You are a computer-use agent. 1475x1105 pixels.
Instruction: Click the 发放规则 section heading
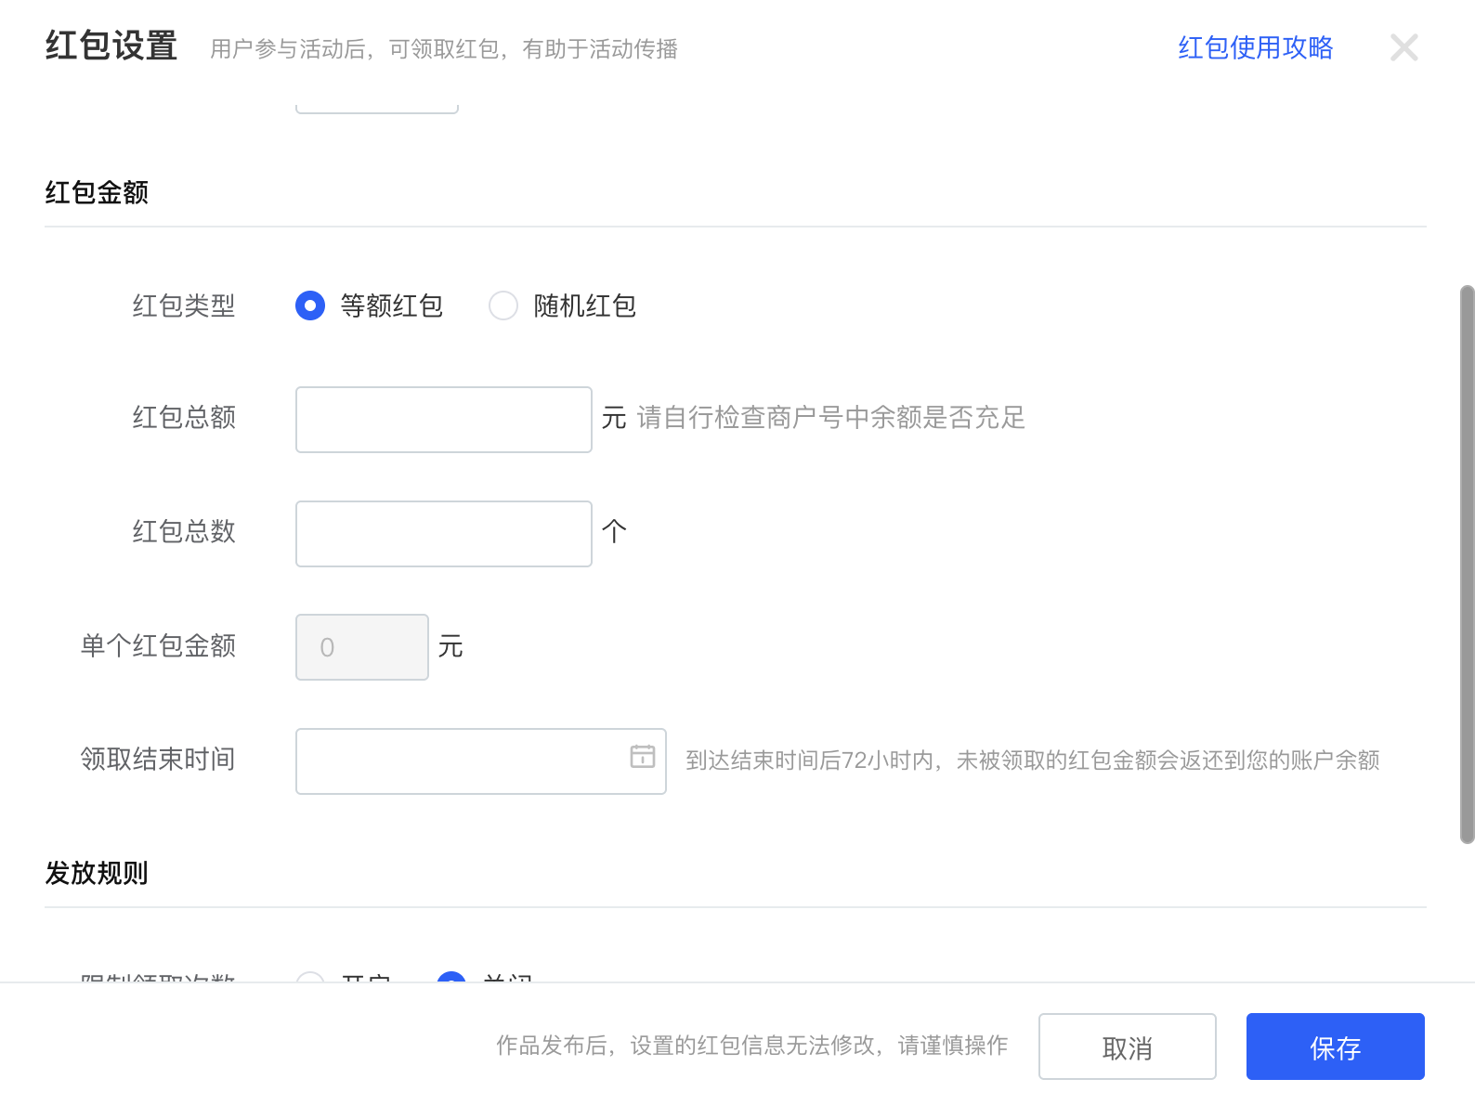97,873
